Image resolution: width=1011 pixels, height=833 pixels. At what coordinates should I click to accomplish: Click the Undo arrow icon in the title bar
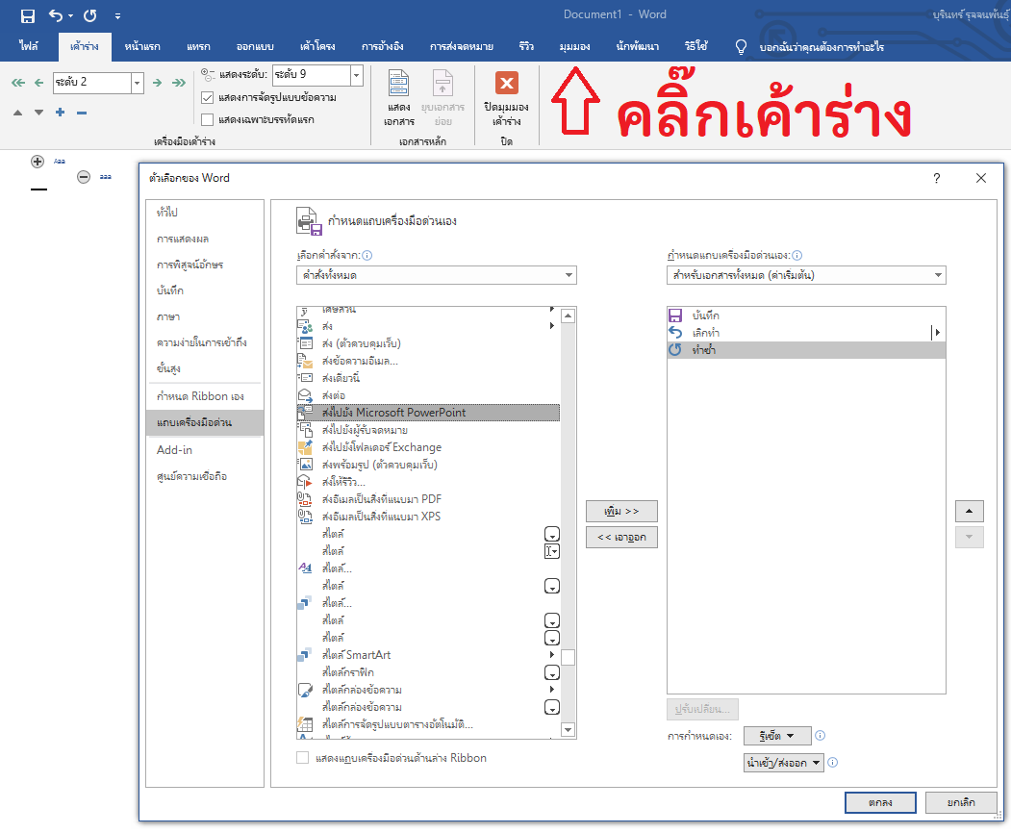coord(56,15)
